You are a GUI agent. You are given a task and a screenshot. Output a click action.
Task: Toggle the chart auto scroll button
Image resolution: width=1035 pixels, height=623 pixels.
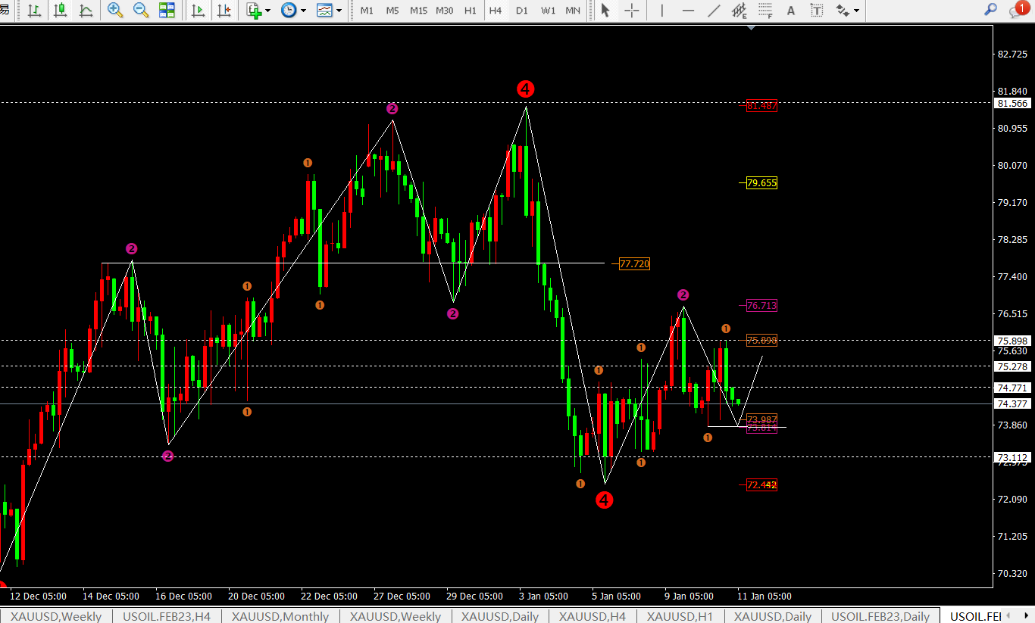click(199, 11)
